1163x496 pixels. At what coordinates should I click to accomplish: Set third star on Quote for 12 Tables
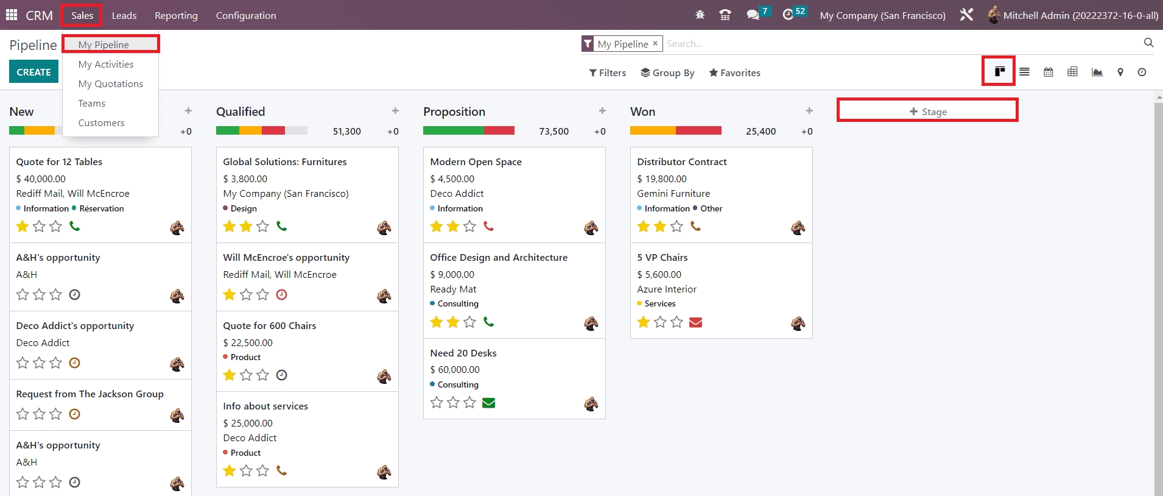[55, 227]
